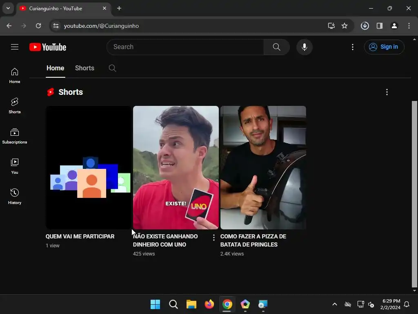This screenshot has width=418, height=314.
Task: Click the channel search magnifier icon
Action: 113,68
